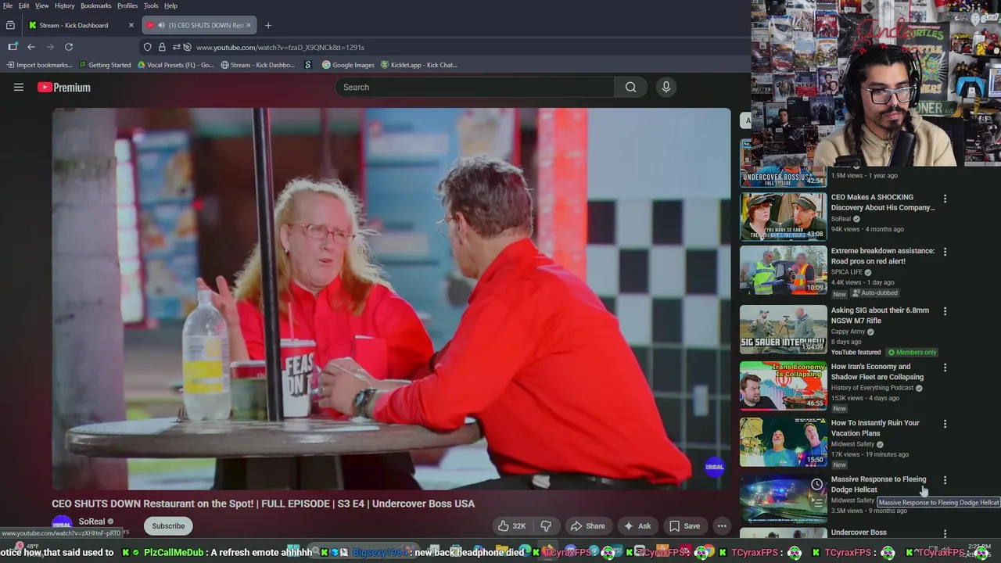Open the YouTube guide hamburger menu

[19, 88]
